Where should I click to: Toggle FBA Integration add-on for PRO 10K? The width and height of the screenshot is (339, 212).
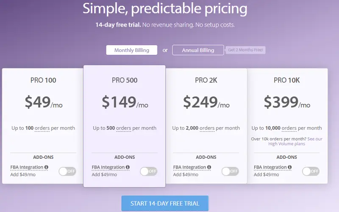tap(311, 171)
